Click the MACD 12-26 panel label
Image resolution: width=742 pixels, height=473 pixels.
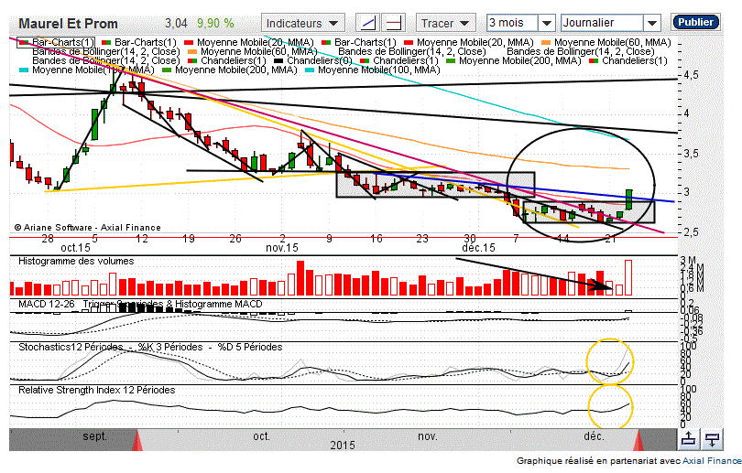click(47, 304)
